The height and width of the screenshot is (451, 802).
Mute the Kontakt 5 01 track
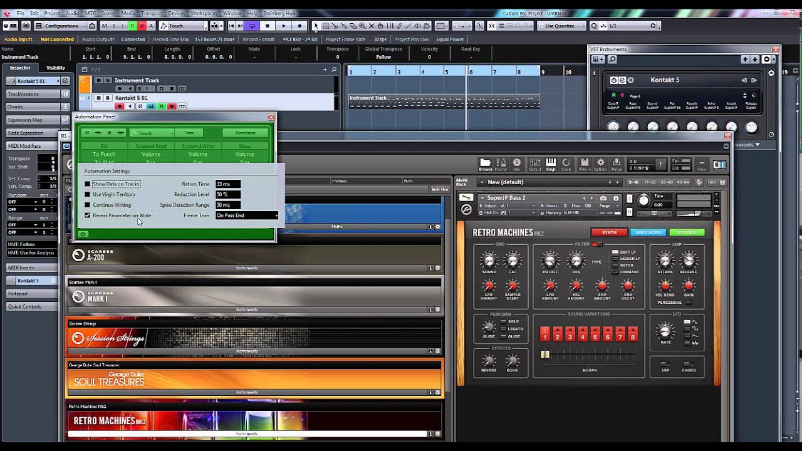pos(98,98)
